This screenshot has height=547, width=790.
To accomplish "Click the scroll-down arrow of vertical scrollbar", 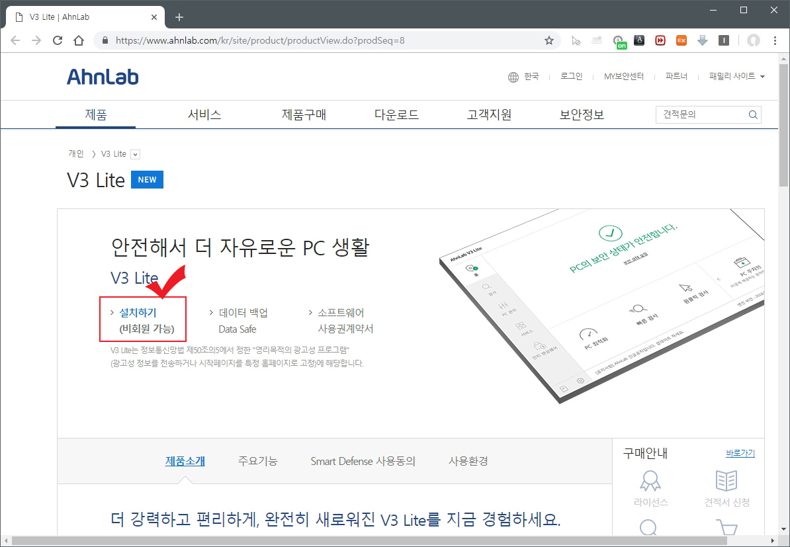I will pos(784,529).
